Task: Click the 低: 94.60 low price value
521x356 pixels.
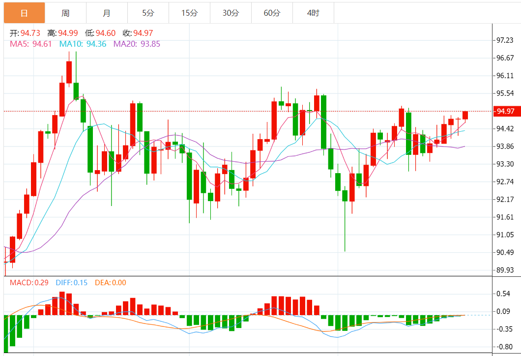Action: pos(100,33)
